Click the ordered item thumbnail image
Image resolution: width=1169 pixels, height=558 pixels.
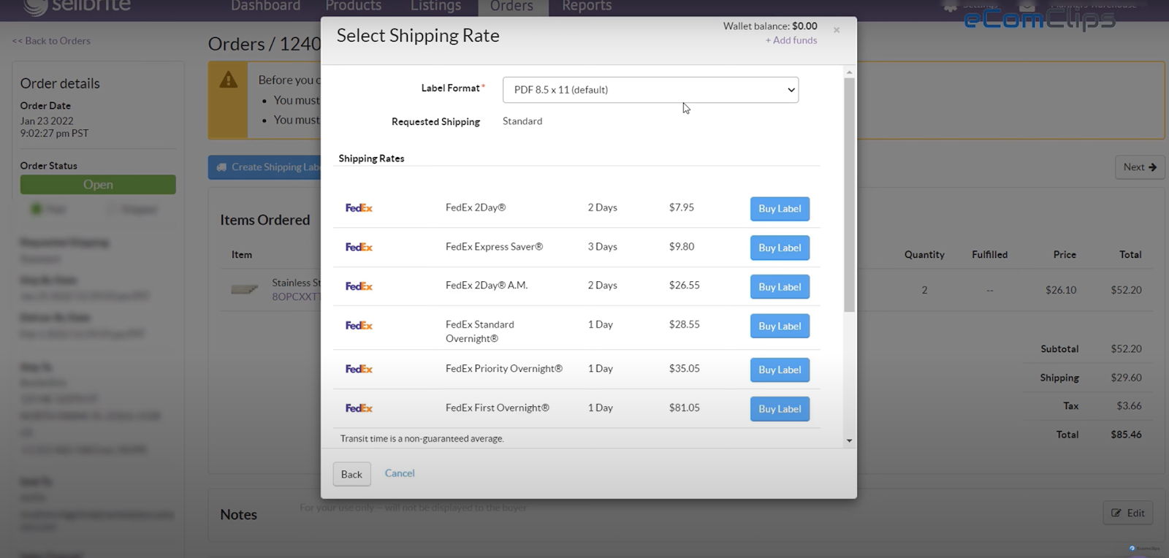pyautogui.click(x=245, y=289)
